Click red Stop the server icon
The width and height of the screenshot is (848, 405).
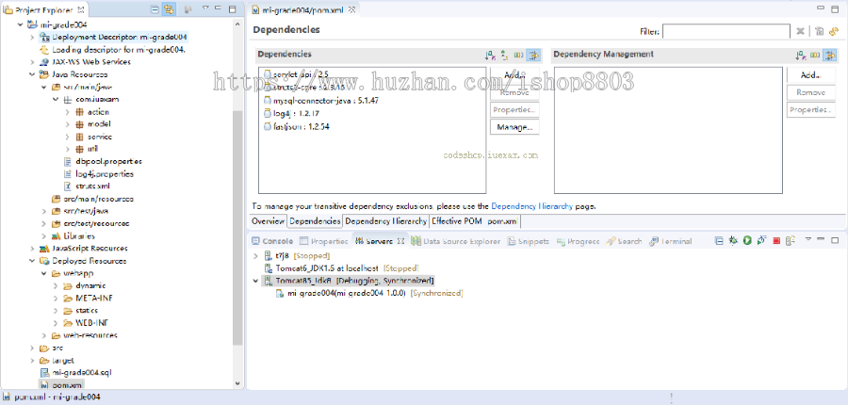(x=776, y=240)
